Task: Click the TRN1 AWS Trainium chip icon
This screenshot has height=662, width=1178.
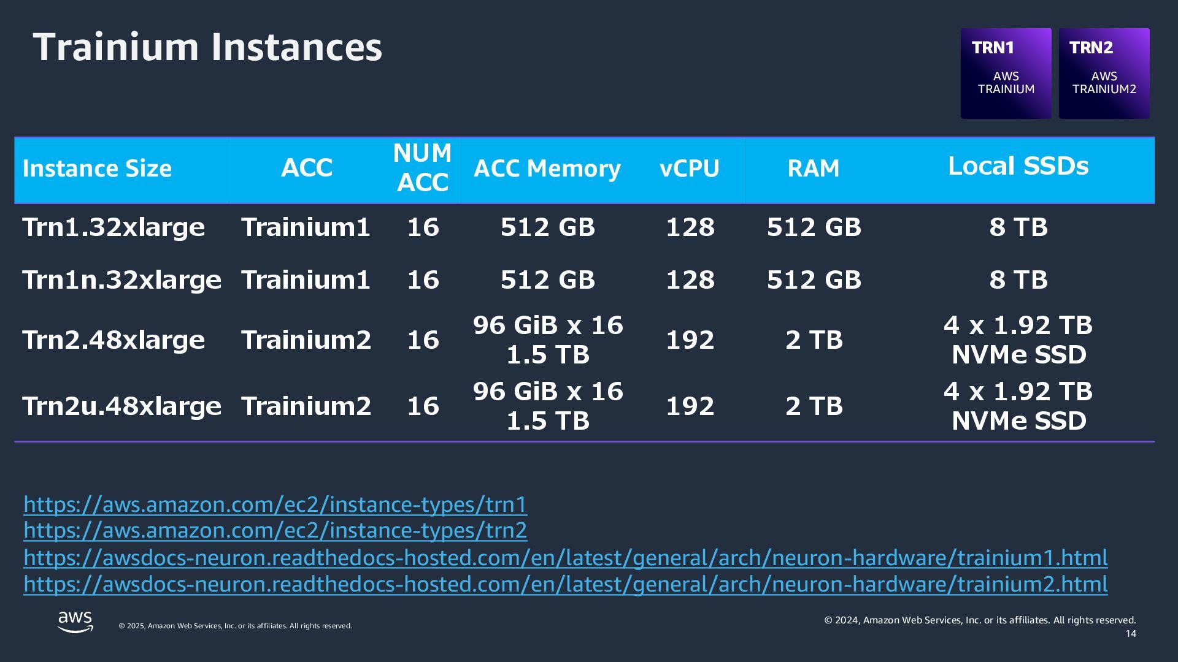Action: (1006, 73)
